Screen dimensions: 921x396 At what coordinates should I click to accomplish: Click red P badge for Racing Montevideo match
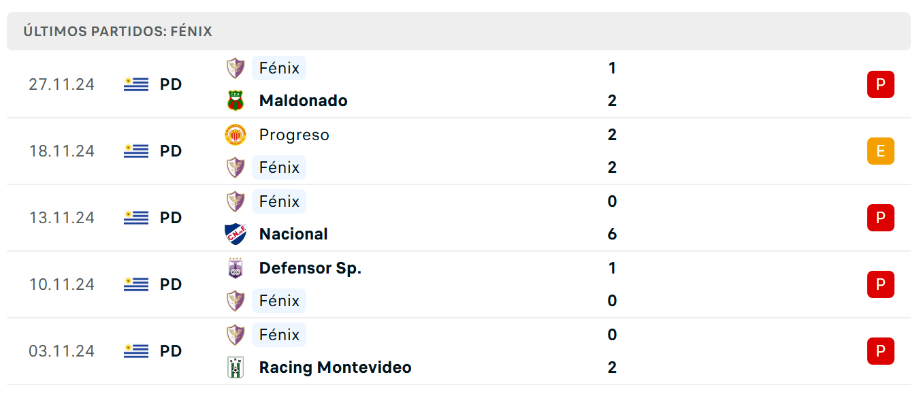pyautogui.click(x=881, y=351)
